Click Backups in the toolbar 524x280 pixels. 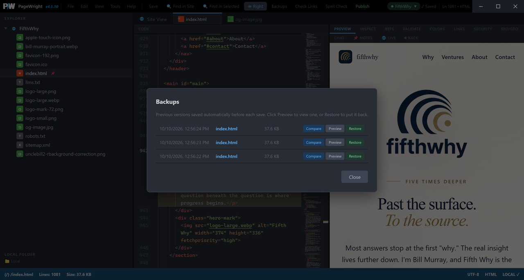coord(279,7)
